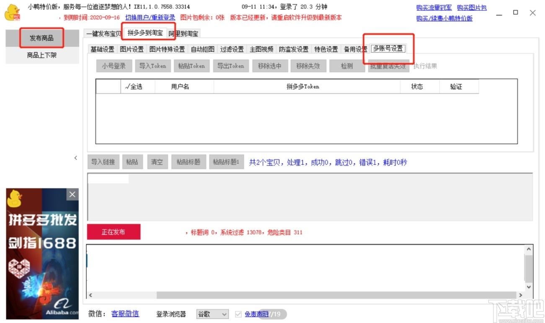The width and height of the screenshot is (545, 323).
Task: Expand the 登录浏览器 dropdown showing 谷歌
Action: coord(212,314)
